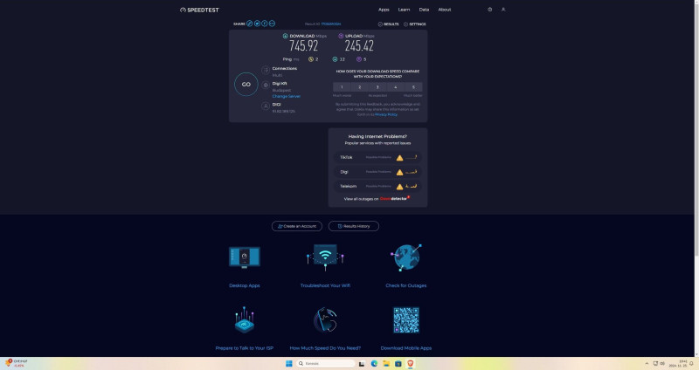The height and width of the screenshot is (370, 699).
Task: Click the Digi Kft server globe icon
Action: tap(266, 85)
